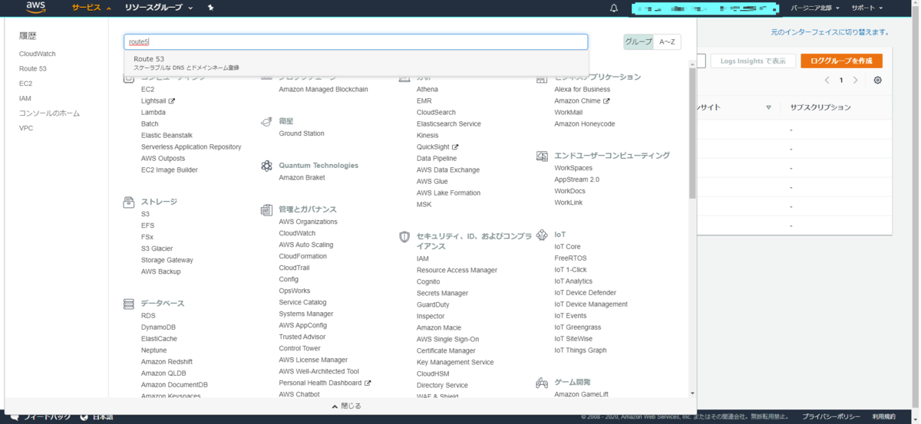Go to next page arrow in pagination
The image size is (921, 424).
pyautogui.click(x=856, y=81)
